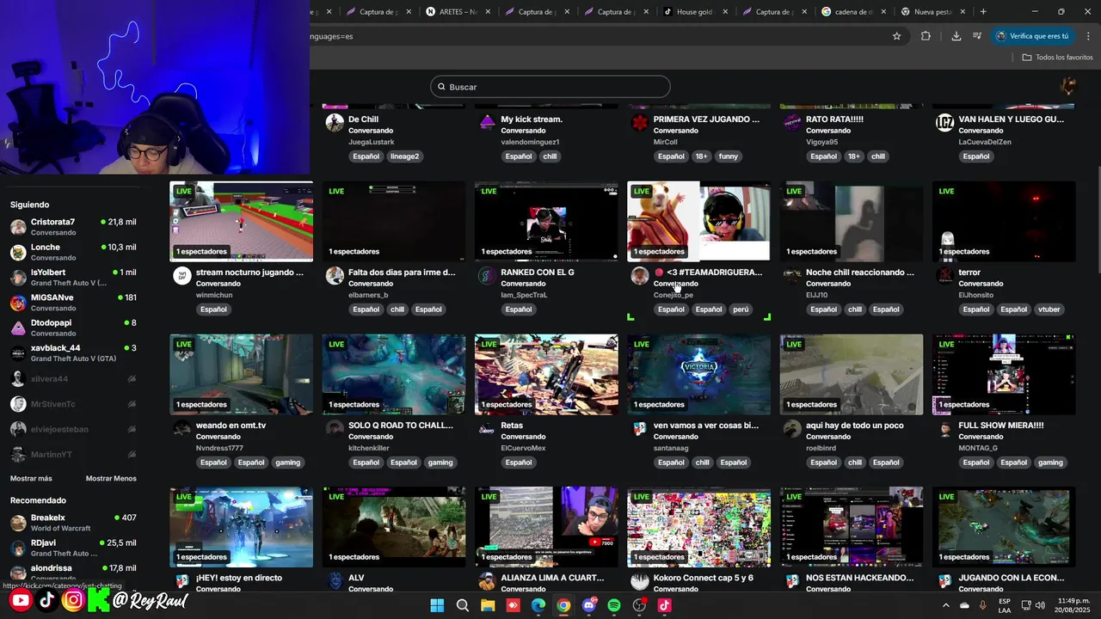The width and height of the screenshot is (1101, 619).
Task: Open the FULL SHOW MIERA stream thumbnail
Action: coord(1004,375)
